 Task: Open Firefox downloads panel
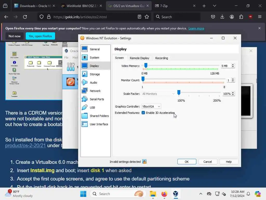click(x=222, y=17)
